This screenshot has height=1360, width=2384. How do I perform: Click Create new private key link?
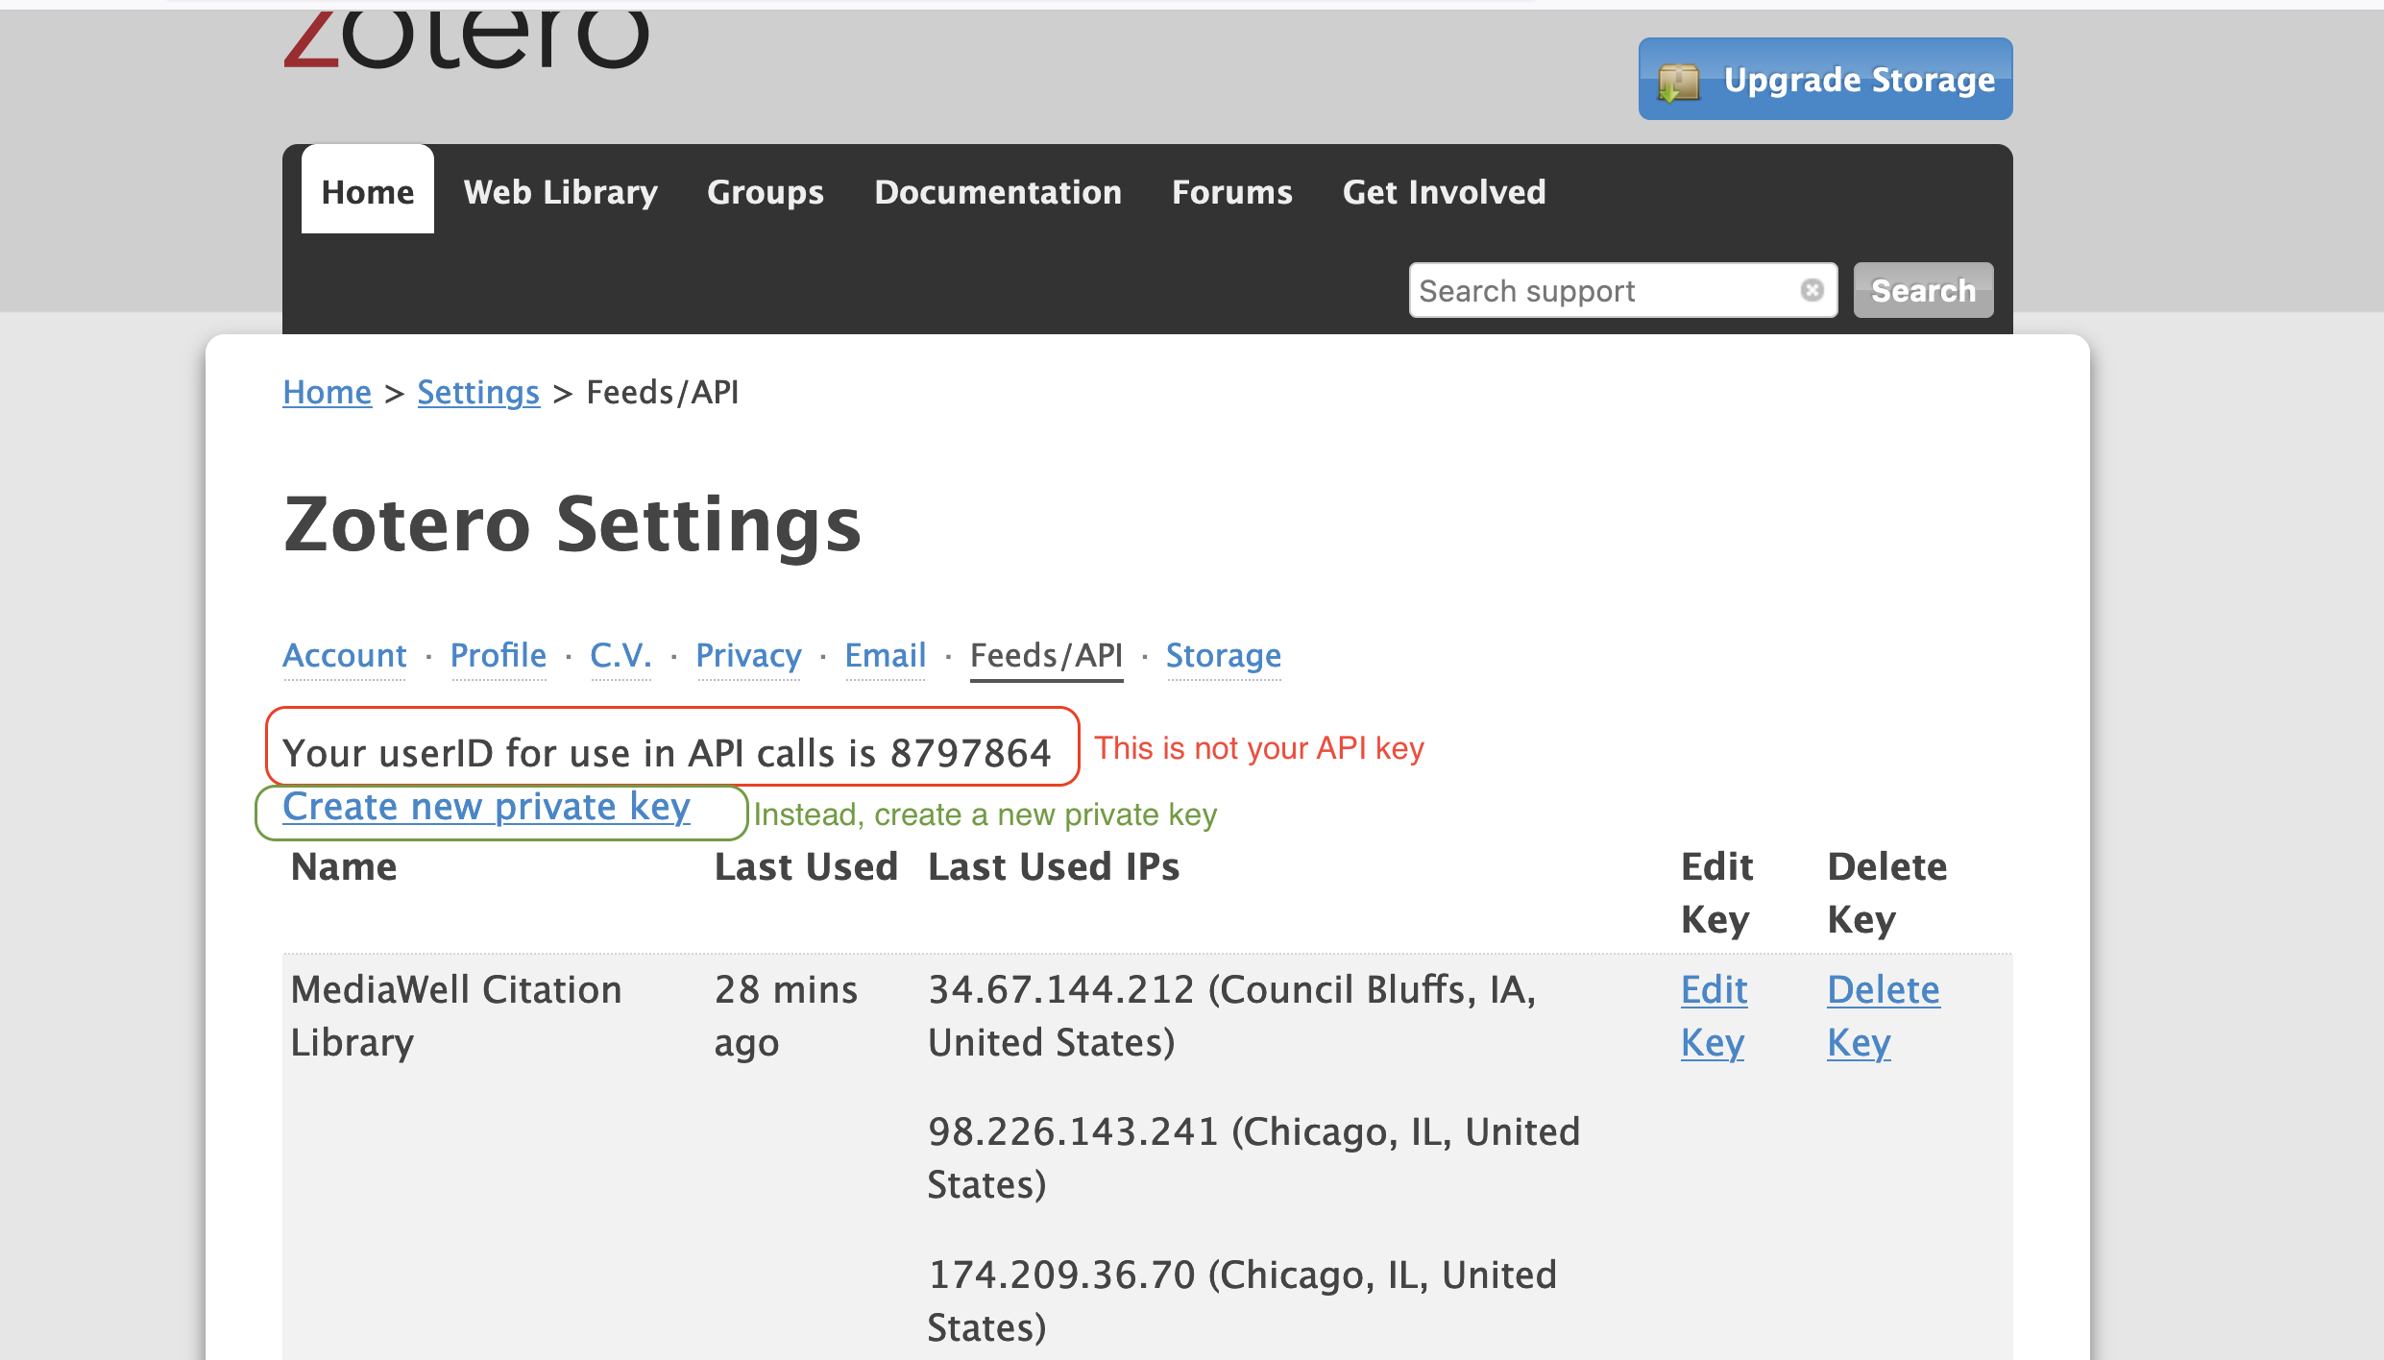pyautogui.click(x=486, y=807)
